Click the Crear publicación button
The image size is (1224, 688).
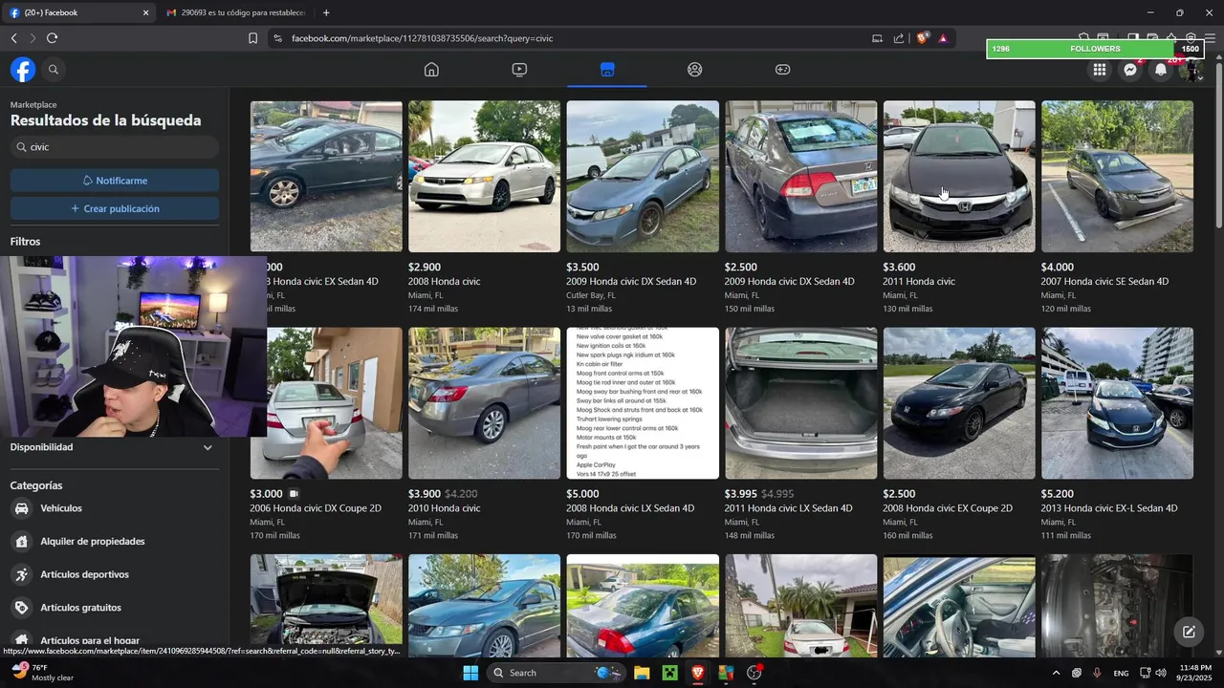(115, 208)
